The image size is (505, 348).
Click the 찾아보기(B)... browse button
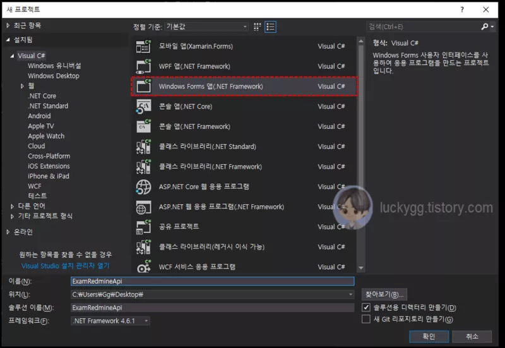coord(384,294)
